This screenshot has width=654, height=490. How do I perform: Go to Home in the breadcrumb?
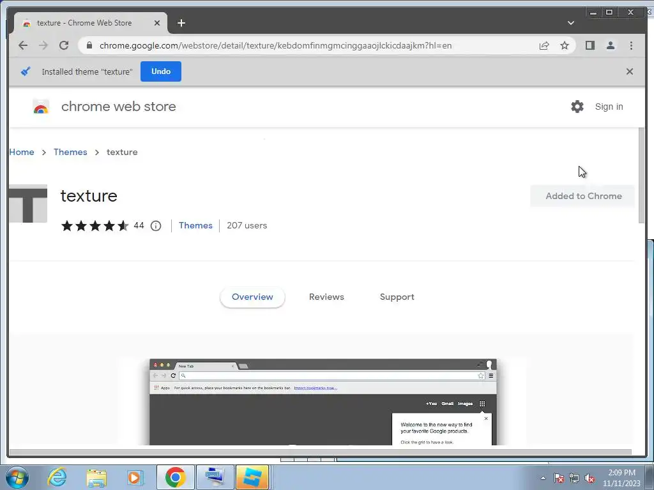coord(22,152)
